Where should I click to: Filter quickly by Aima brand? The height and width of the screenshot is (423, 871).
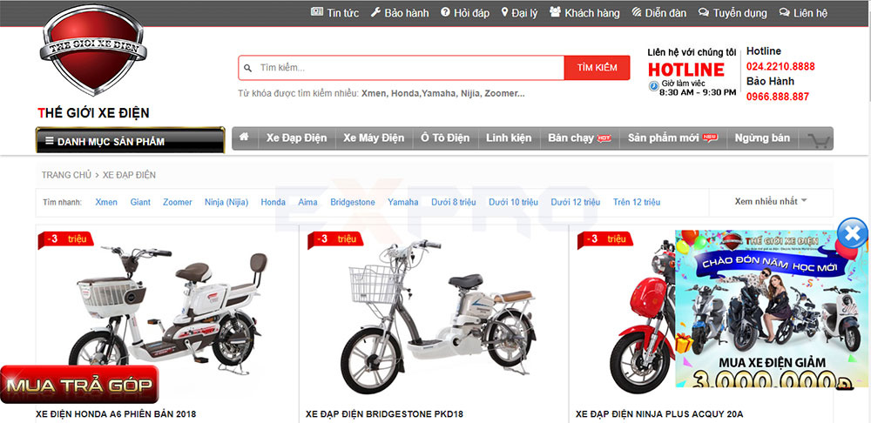[307, 202]
